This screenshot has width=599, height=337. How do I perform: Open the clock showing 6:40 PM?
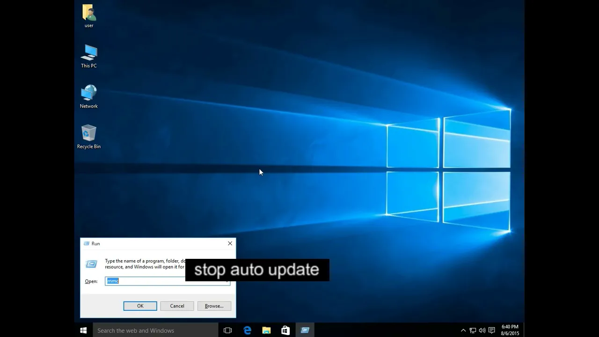[x=510, y=330]
